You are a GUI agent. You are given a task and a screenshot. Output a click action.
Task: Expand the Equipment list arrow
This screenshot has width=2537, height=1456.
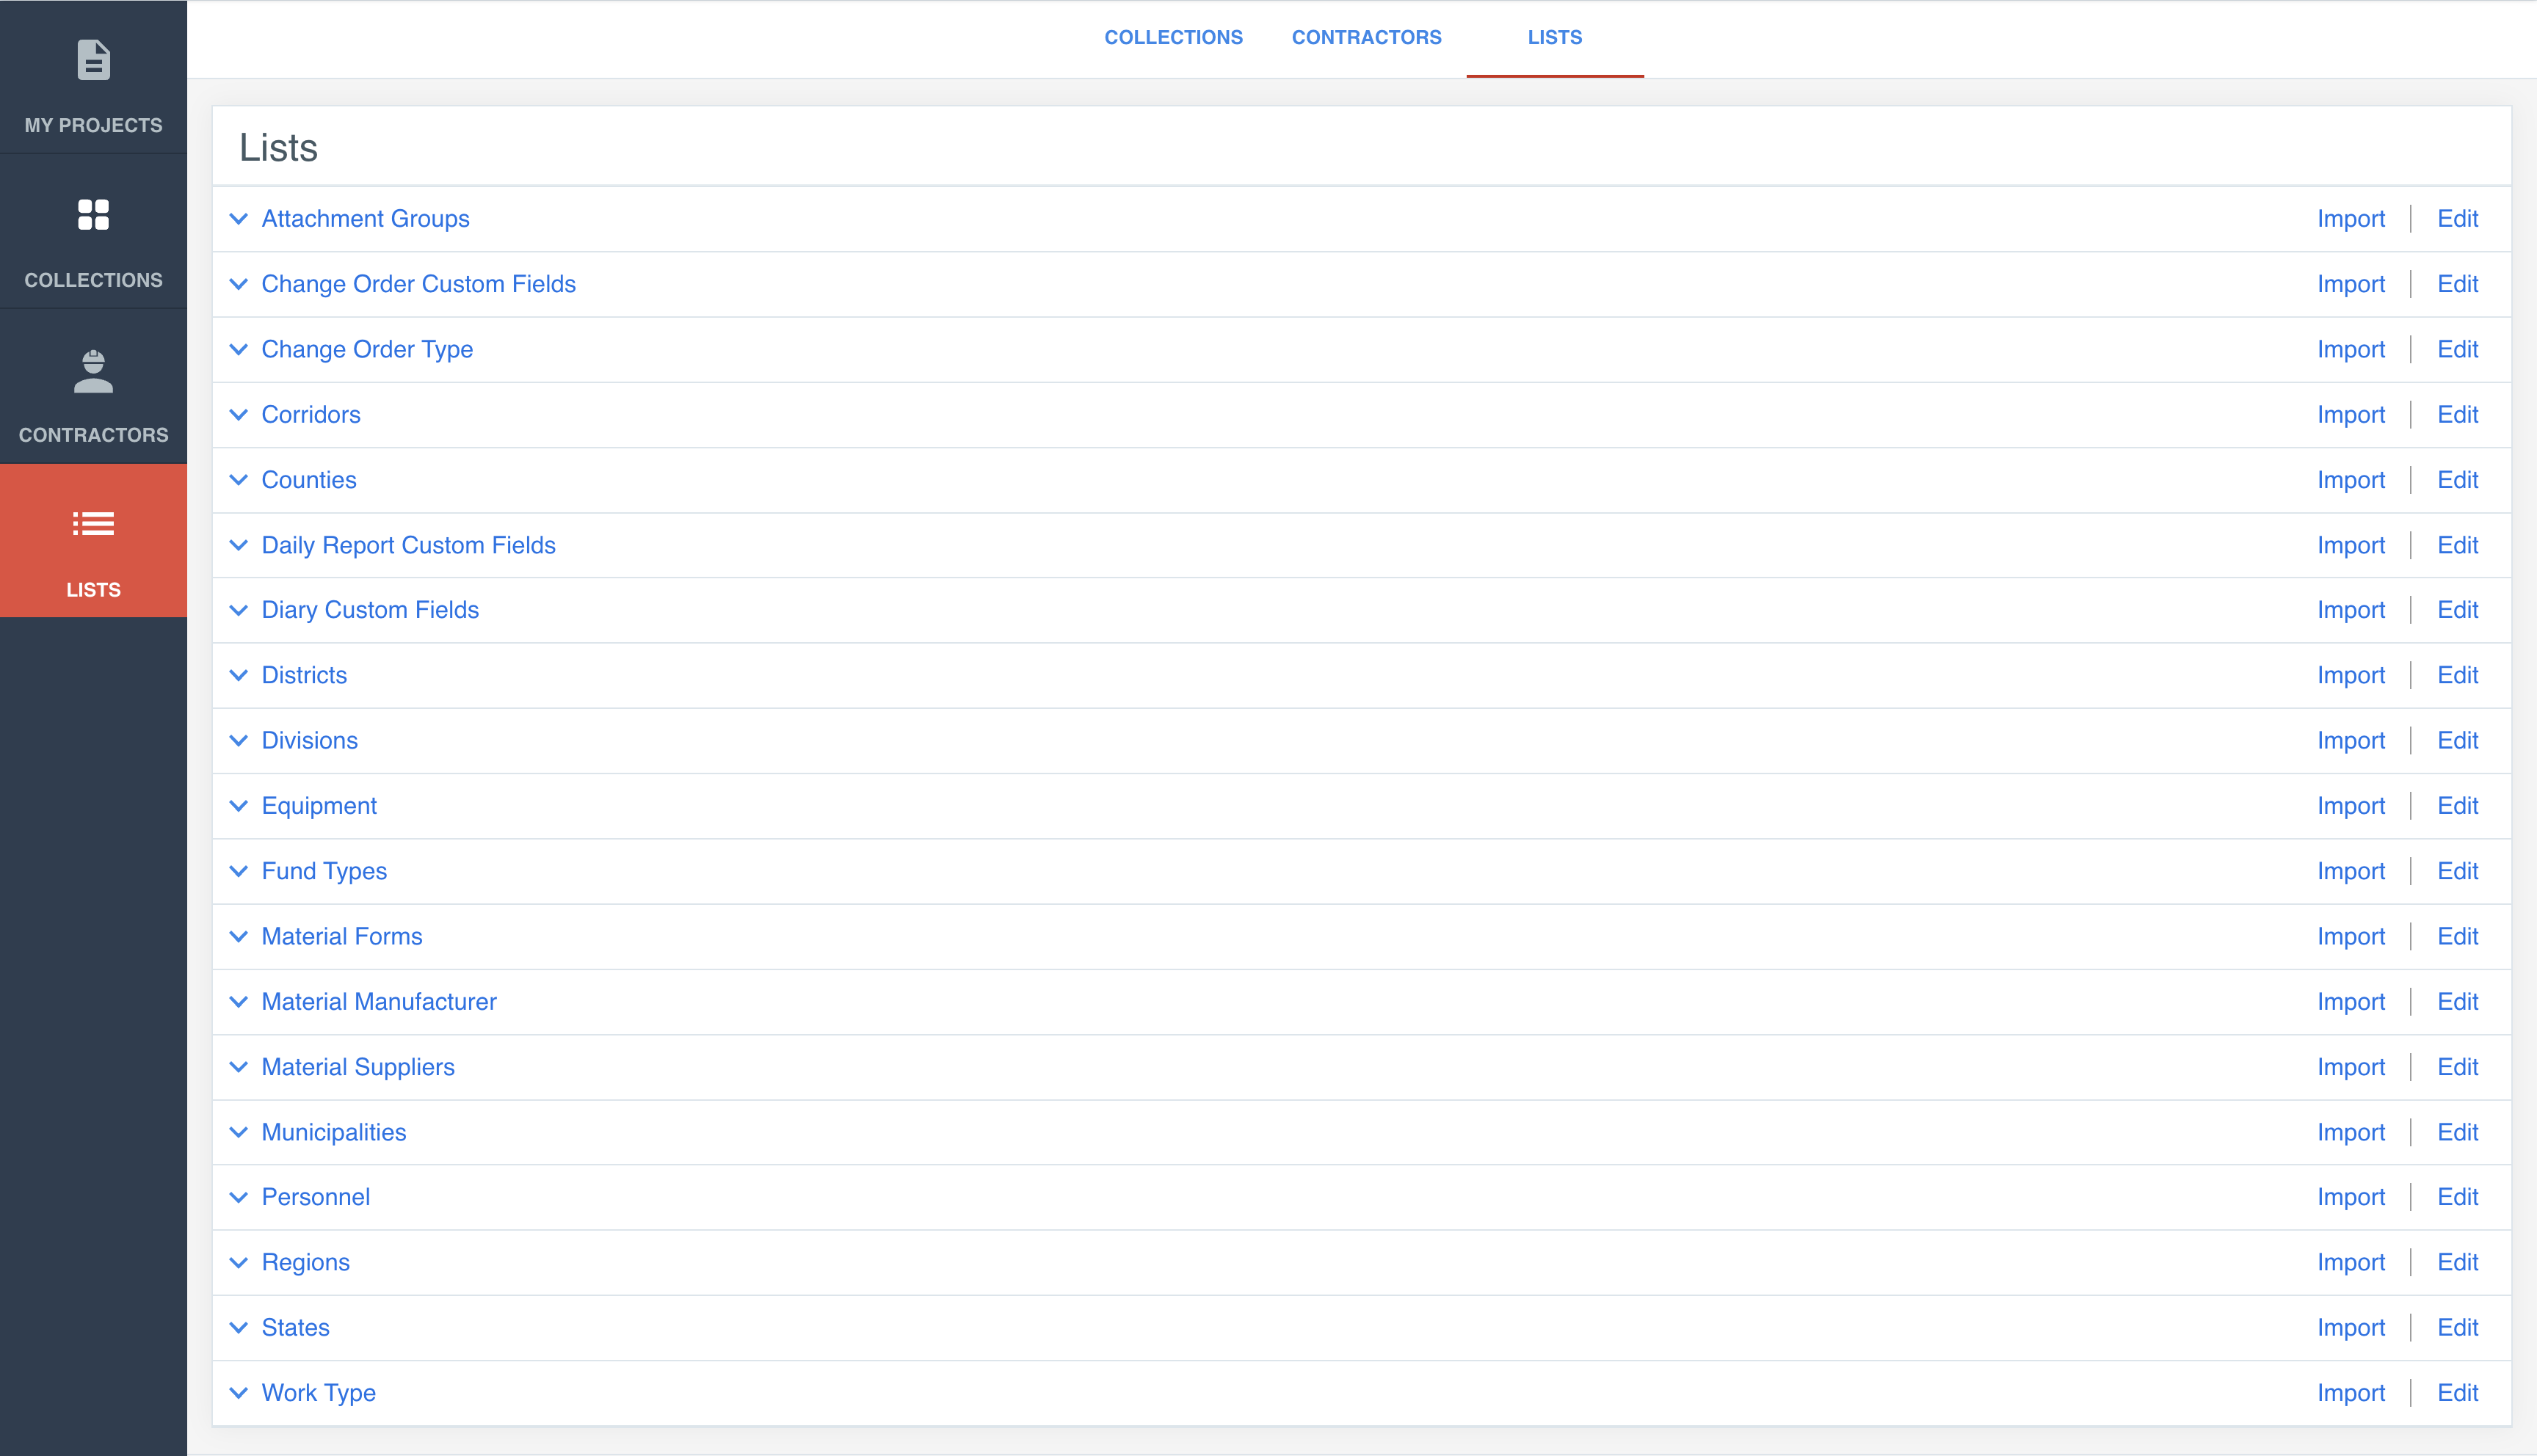coord(238,806)
